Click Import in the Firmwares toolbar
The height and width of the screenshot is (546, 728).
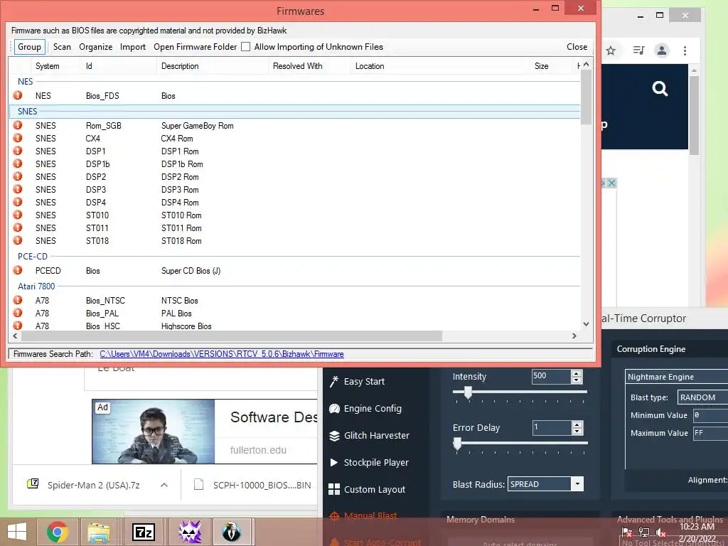[x=133, y=47]
